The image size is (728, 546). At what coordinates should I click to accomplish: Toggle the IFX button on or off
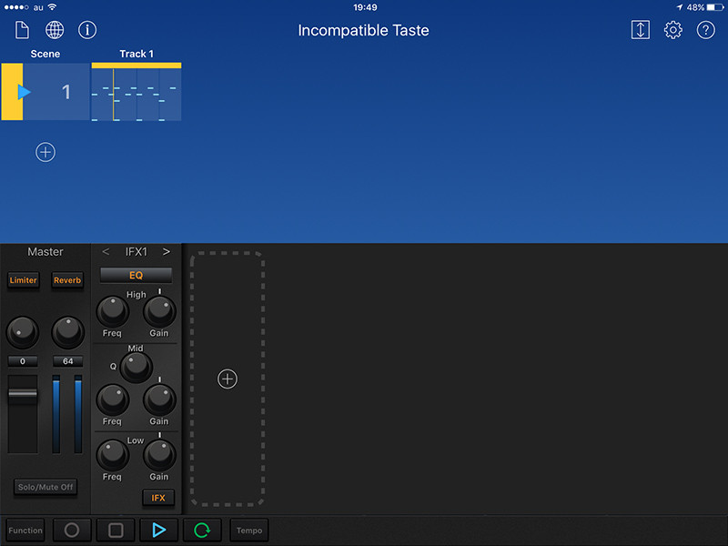click(158, 498)
